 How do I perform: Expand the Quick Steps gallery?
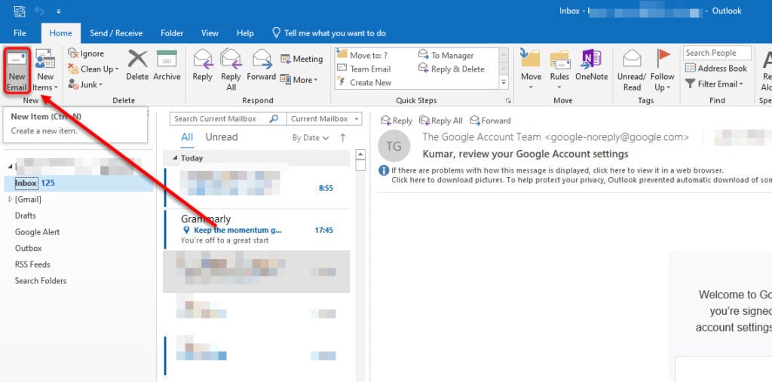(504, 83)
